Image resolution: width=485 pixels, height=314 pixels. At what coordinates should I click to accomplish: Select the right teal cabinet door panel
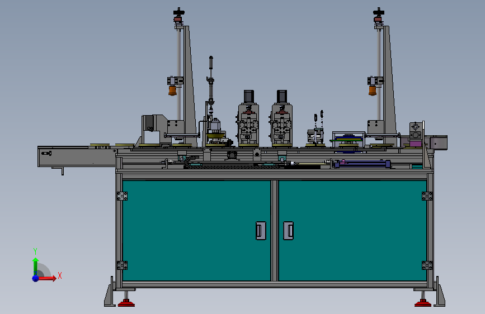coord(352,231)
